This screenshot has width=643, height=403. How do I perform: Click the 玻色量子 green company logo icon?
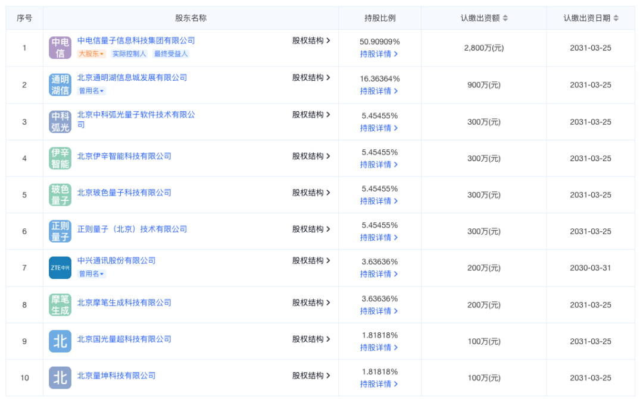click(x=60, y=194)
